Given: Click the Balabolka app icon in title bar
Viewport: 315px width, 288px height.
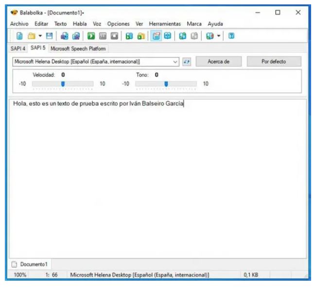Looking at the screenshot, I should [x=14, y=13].
